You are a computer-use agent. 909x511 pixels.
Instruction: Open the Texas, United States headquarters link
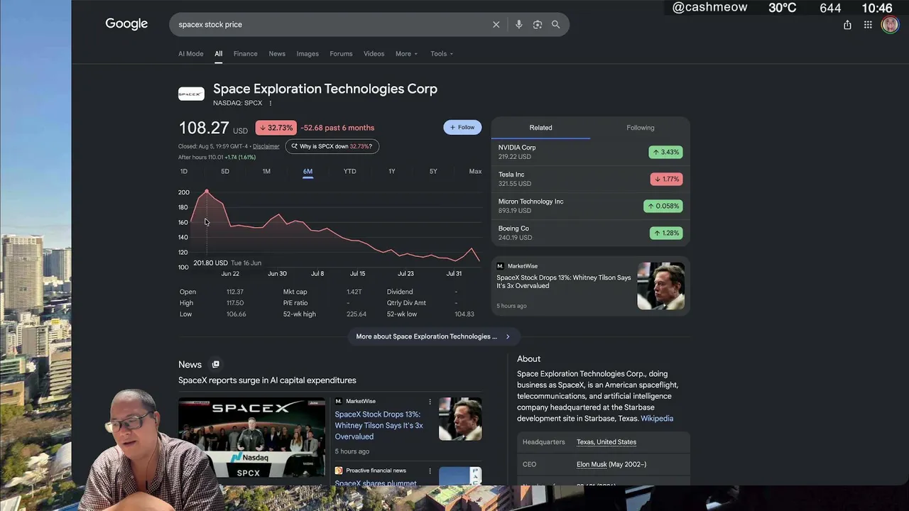606,442
